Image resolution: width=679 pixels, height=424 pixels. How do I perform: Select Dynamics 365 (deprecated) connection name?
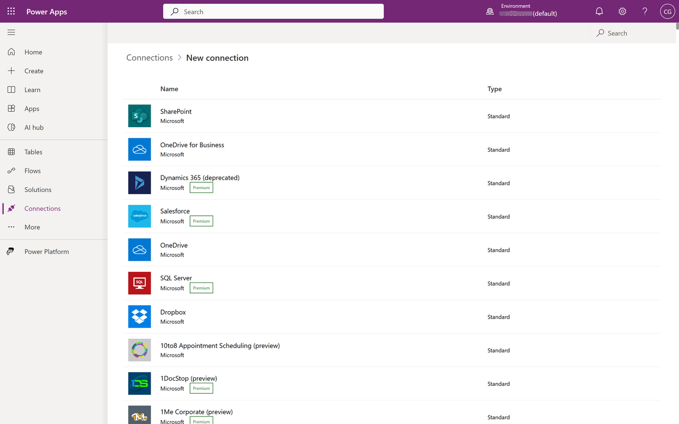coord(200,178)
